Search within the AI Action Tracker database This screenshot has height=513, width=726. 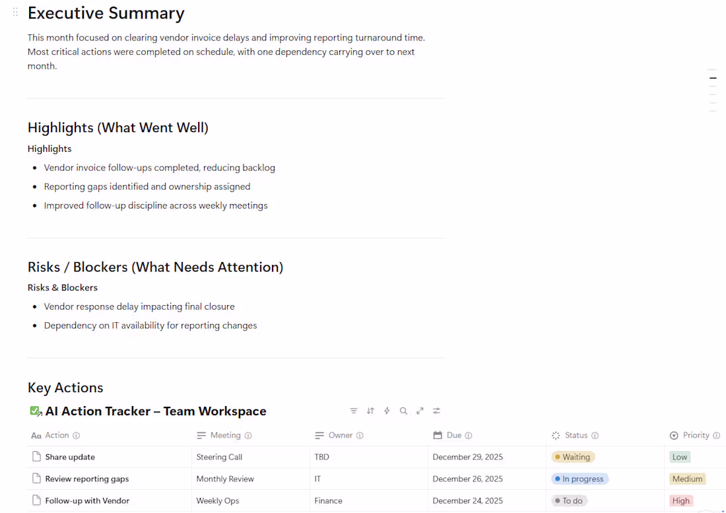pos(403,411)
